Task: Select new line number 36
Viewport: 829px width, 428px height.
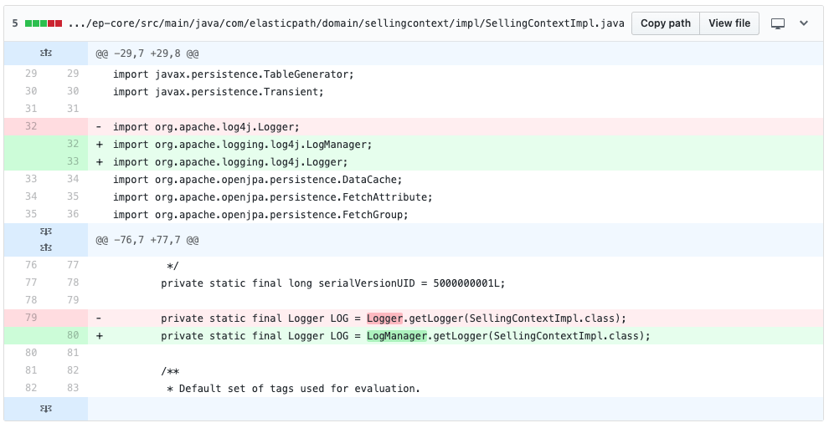Action: (x=73, y=214)
